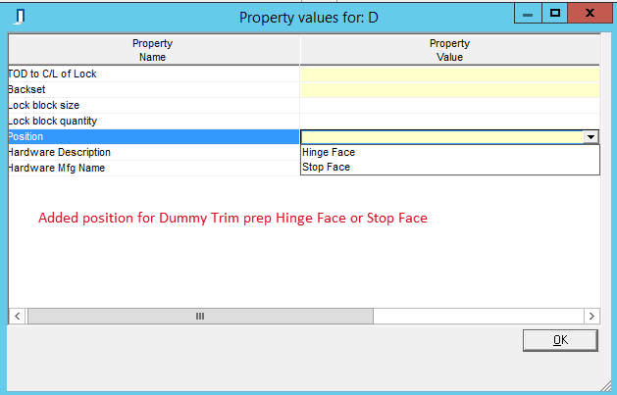Close the Property values dialog
617x395 pixels.
592,14
